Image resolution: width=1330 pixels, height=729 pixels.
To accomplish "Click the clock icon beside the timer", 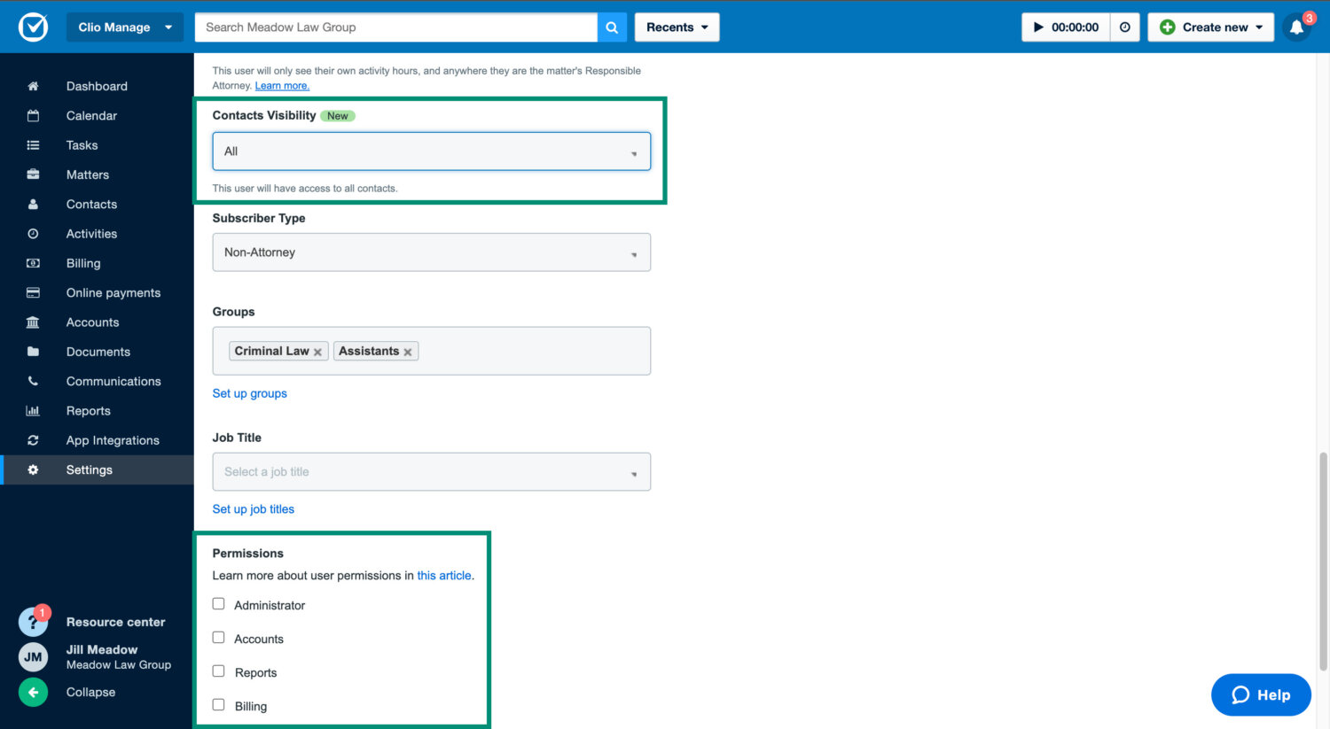I will (1124, 27).
